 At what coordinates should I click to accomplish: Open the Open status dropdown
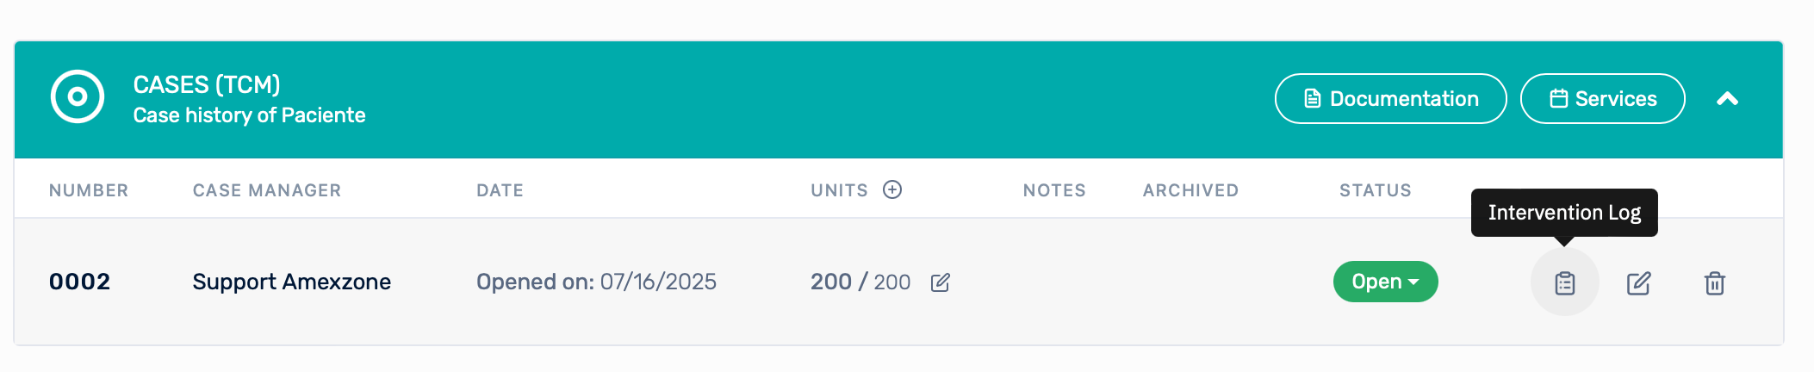[1385, 282]
